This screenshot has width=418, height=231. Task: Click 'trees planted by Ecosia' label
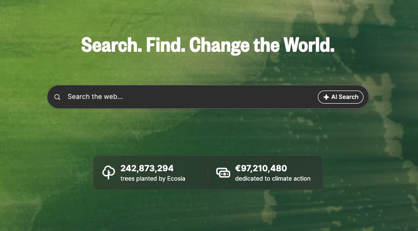(153, 179)
